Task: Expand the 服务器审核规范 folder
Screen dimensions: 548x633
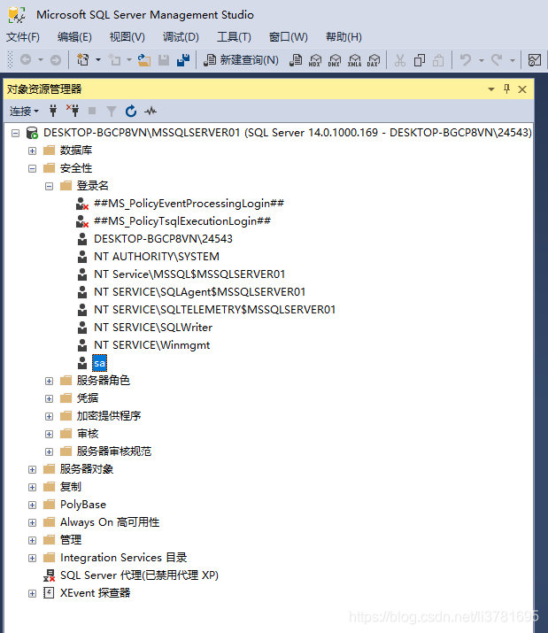Action: point(49,452)
